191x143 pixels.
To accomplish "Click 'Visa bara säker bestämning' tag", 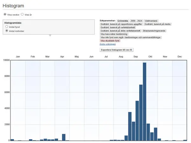I will coord(114,34).
